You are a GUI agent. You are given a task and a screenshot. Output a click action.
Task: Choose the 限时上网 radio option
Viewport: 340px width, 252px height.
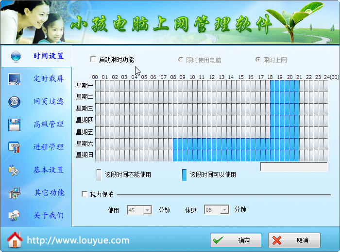coord(258,59)
